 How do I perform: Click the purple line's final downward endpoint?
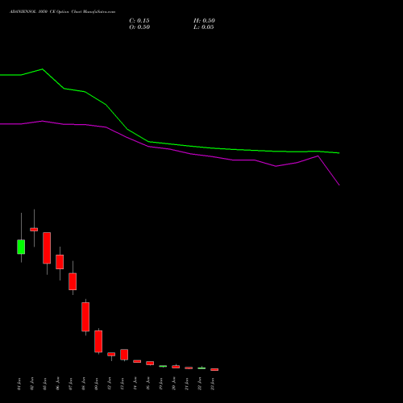coord(339,185)
